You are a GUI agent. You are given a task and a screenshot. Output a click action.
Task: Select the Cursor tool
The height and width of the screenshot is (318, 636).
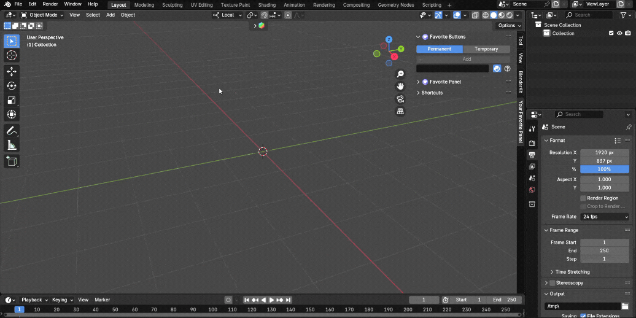coord(11,56)
